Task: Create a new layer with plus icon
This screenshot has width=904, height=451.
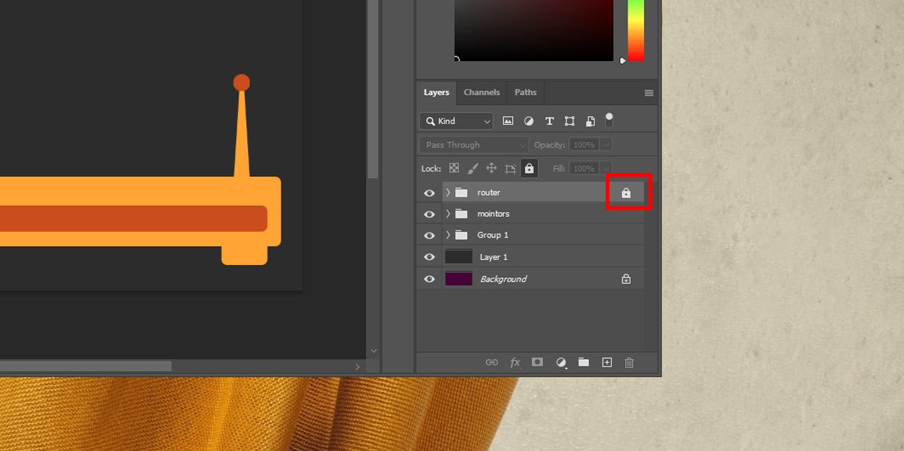Action: [606, 362]
